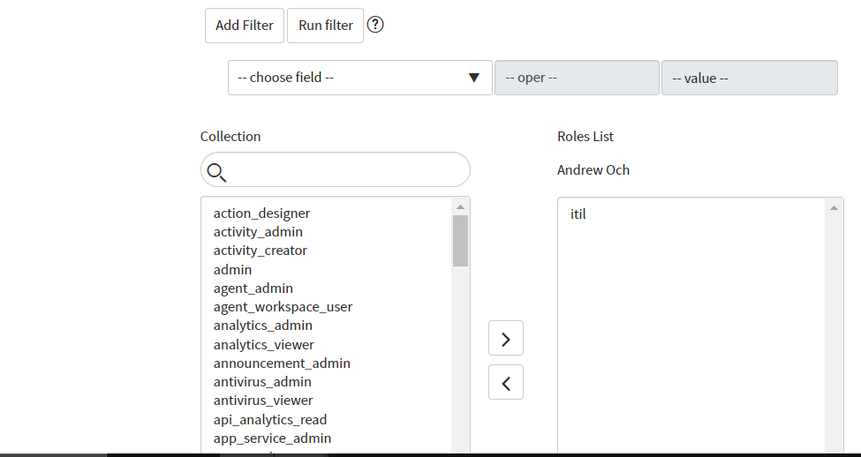The height and width of the screenshot is (457, 861).
Task: Select itil in the Roles List
Action: coord(578,214)
